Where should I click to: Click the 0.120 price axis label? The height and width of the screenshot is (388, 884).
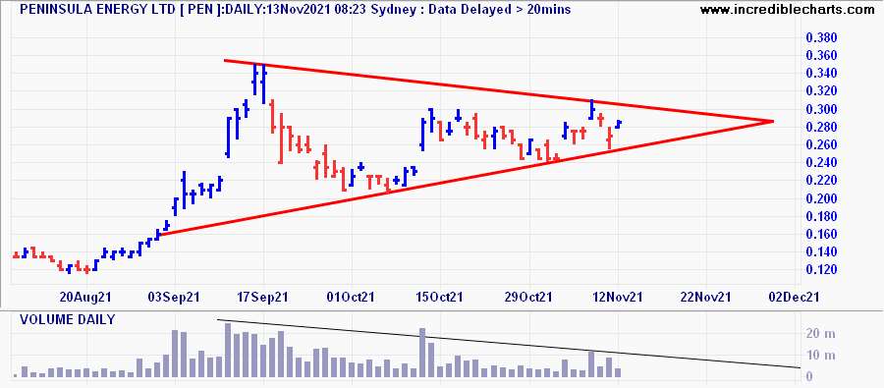821,270
